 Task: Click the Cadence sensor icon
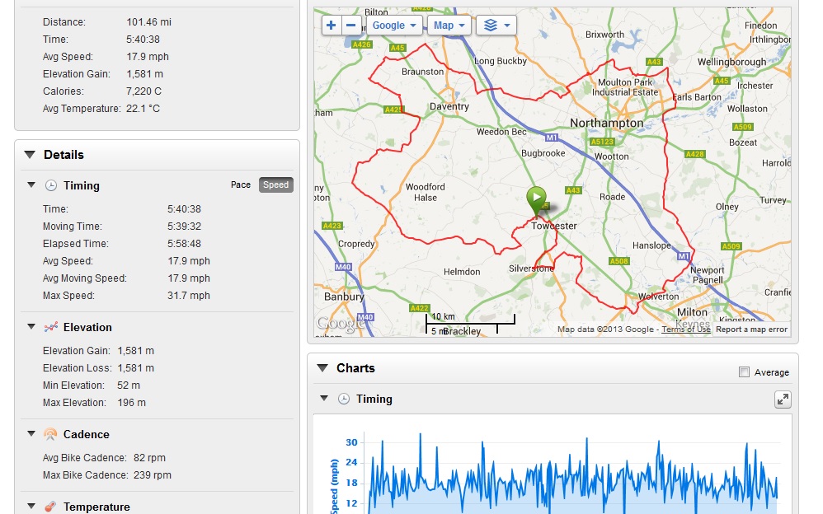pos(50,434)
